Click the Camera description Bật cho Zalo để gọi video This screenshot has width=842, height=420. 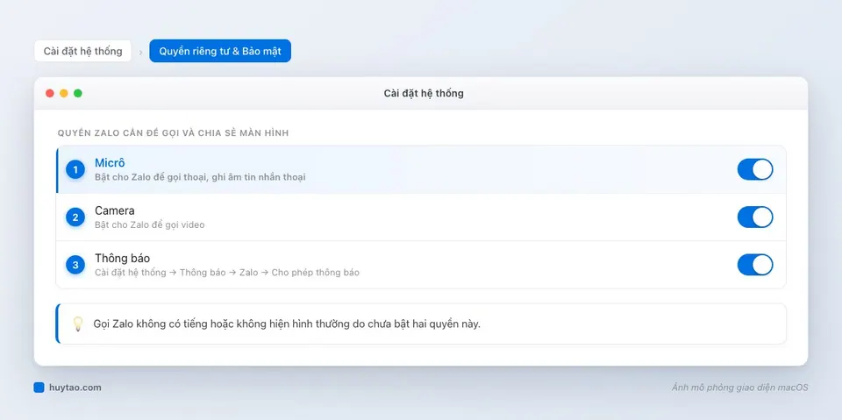(x=150, y=224)
